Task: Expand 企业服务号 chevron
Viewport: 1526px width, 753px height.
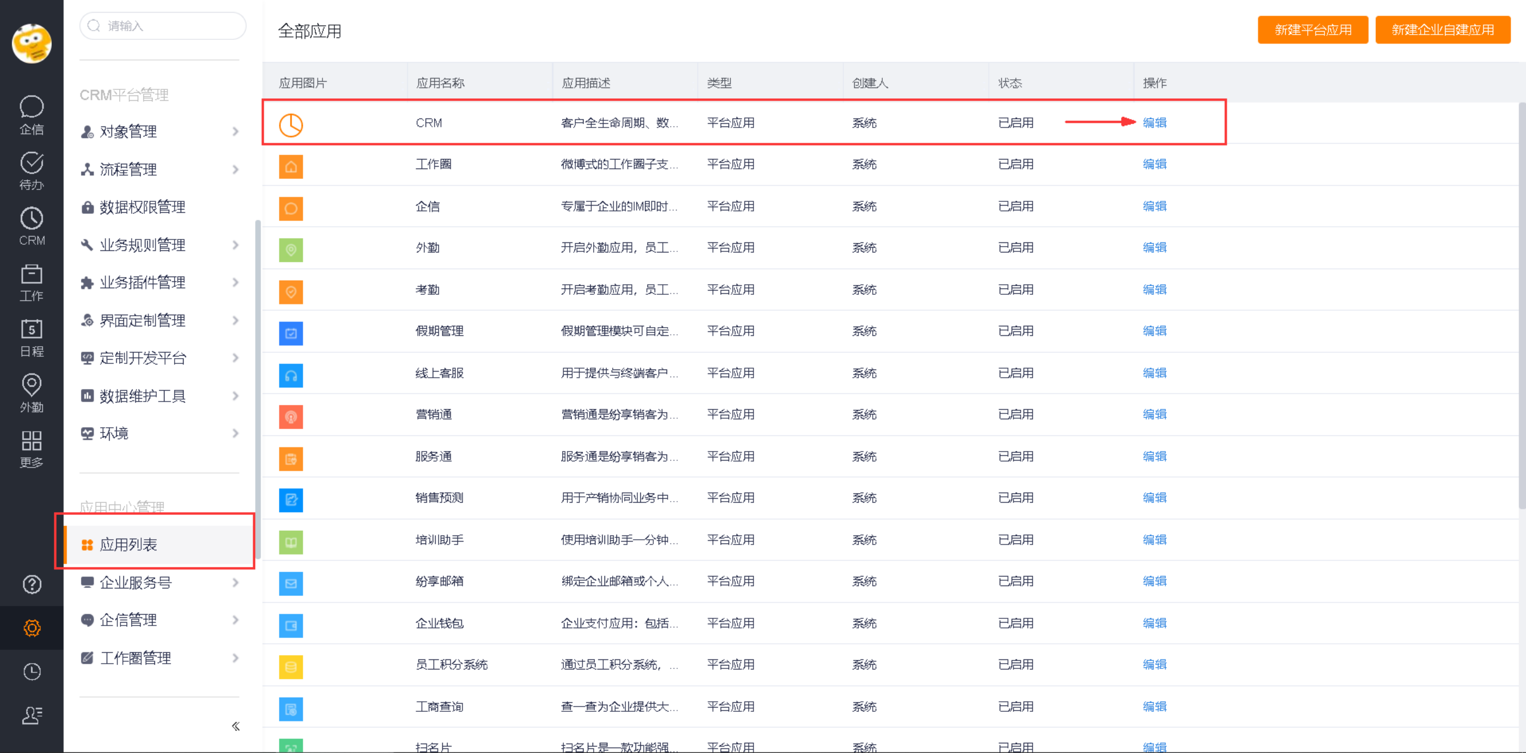Action: point(235,583)
